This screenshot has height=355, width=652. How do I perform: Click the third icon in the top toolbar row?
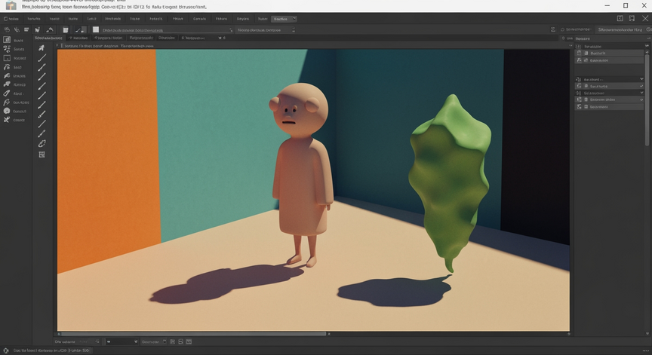point(26,29)
